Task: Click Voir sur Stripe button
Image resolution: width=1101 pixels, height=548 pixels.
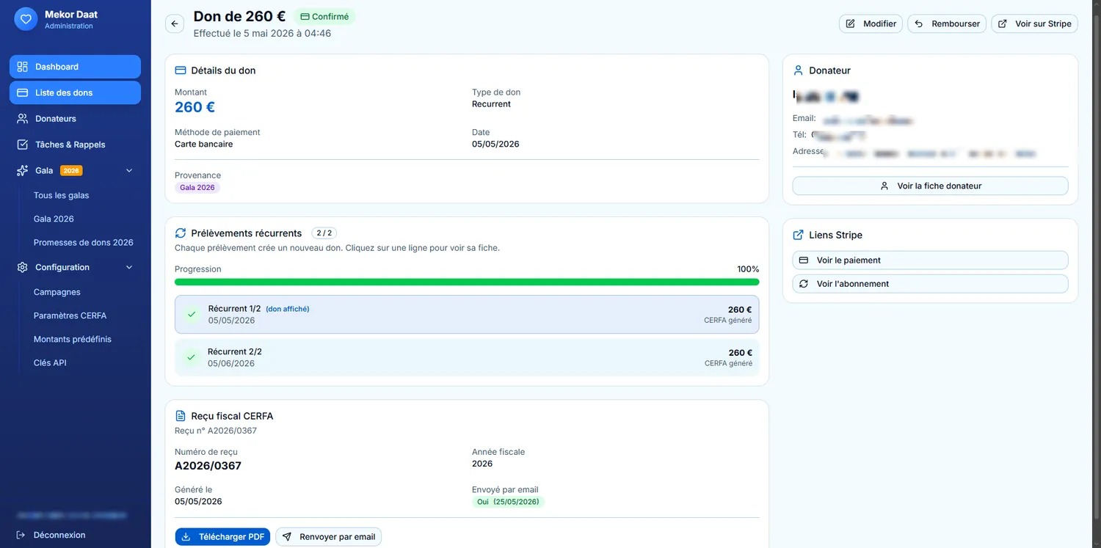Action: [x=1034, y=23]
